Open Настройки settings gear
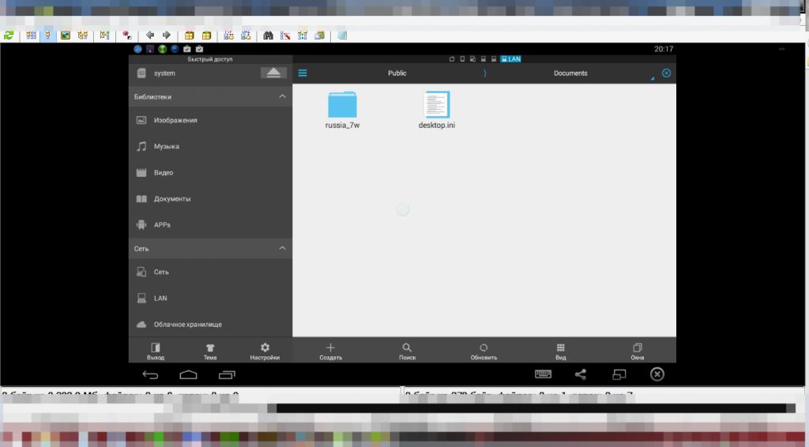Image resolution: width=809 pixels, height=447 pixels. coord(265,348)
